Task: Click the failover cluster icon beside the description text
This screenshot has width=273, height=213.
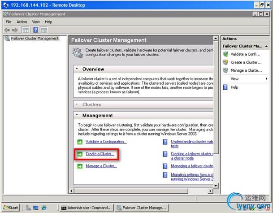Action: coord(78,53)
